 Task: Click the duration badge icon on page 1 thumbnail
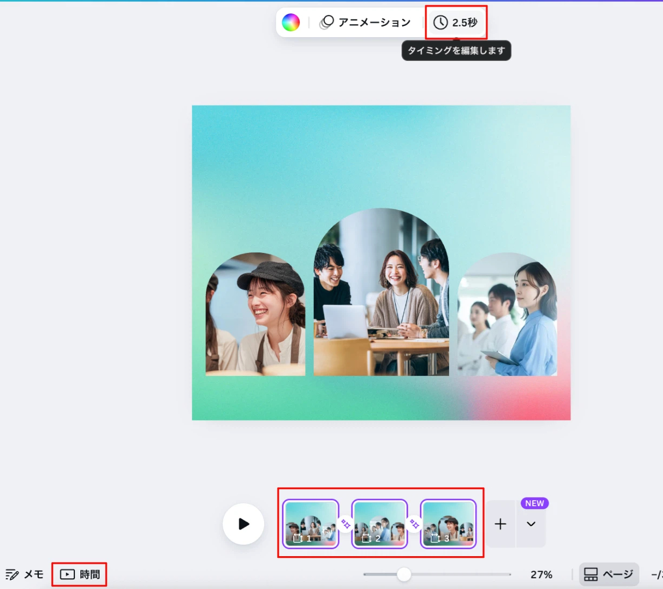click(x=297, y=538)
